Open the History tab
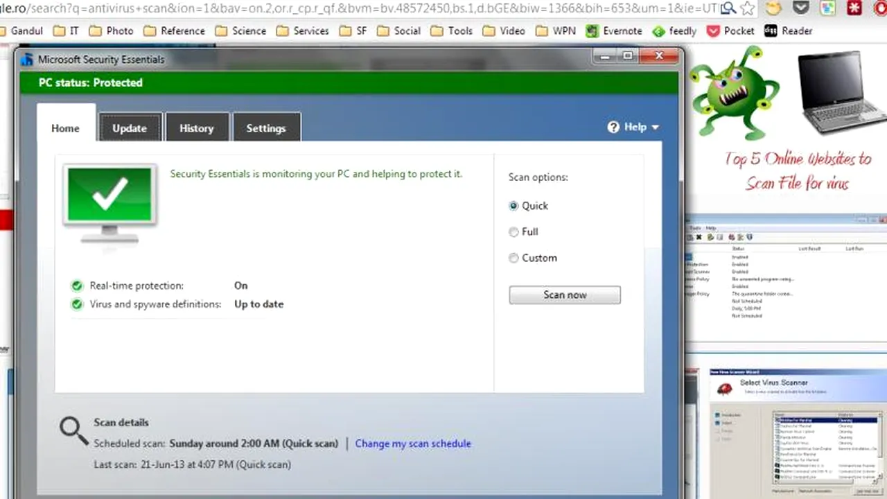887x499 pixels. tap(196, 128)
